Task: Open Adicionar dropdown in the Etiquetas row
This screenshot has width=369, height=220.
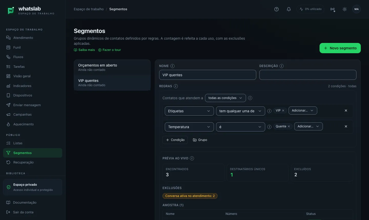Action: 303,111
